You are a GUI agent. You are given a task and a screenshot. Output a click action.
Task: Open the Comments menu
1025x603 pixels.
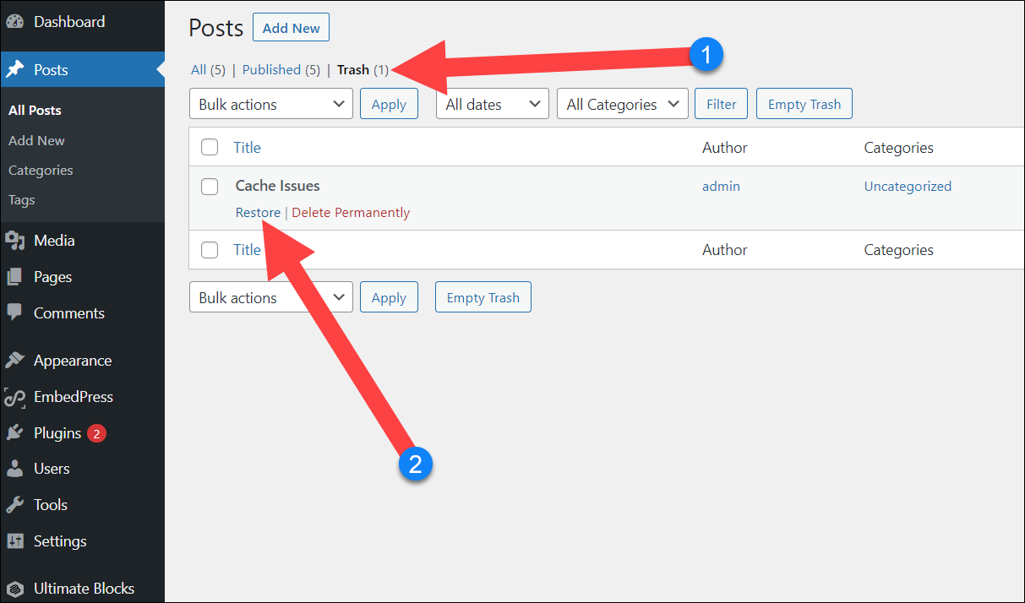[82, 312]
